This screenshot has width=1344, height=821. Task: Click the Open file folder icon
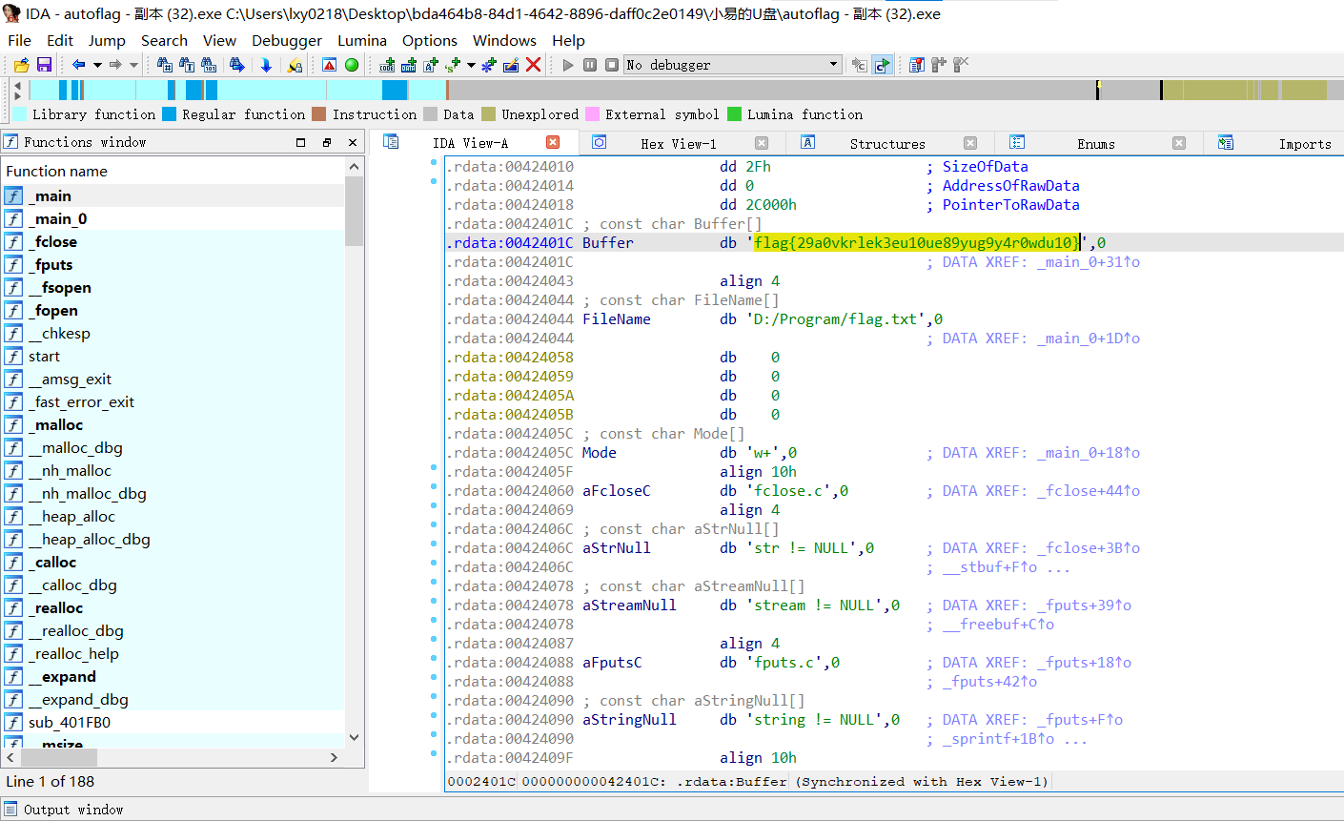tap(22, 65)
